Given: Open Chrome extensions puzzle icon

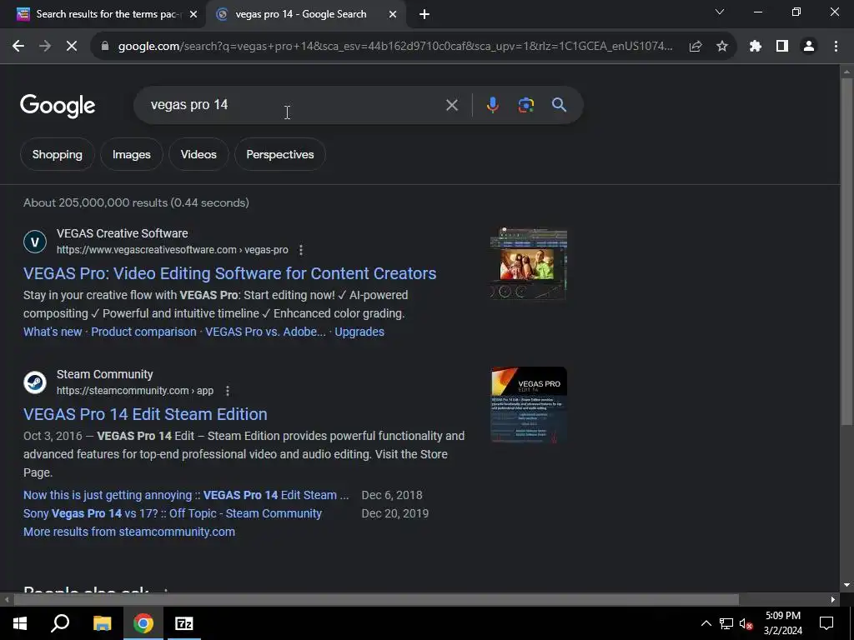Looking at the screenshot, I should point(756,47).
